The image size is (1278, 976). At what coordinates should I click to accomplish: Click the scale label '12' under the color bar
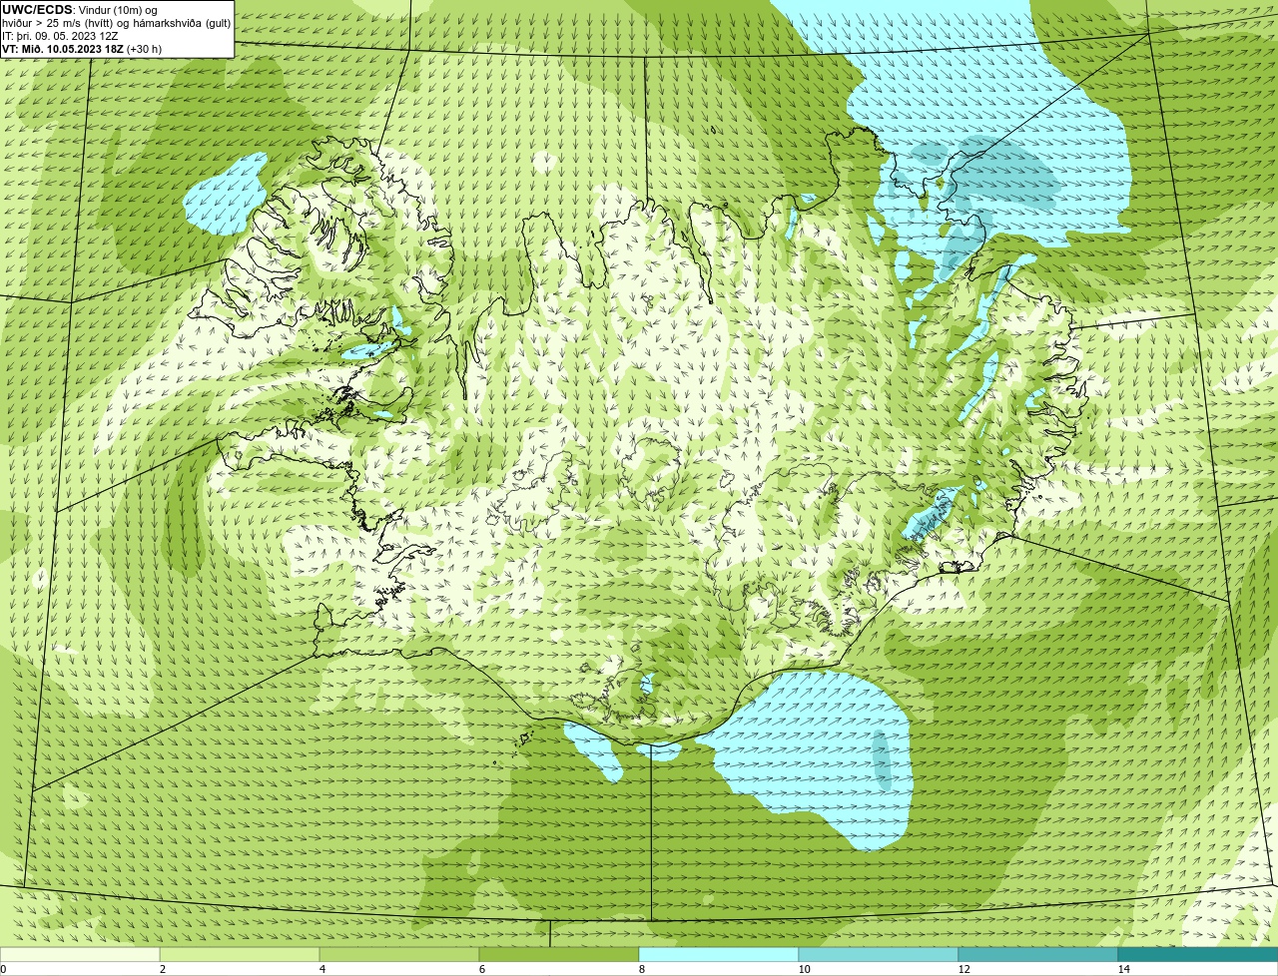963,969
